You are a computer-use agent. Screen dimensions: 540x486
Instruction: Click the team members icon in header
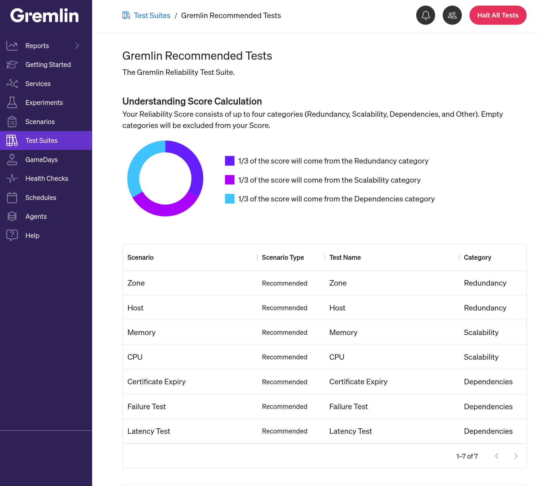coord(452,15)
